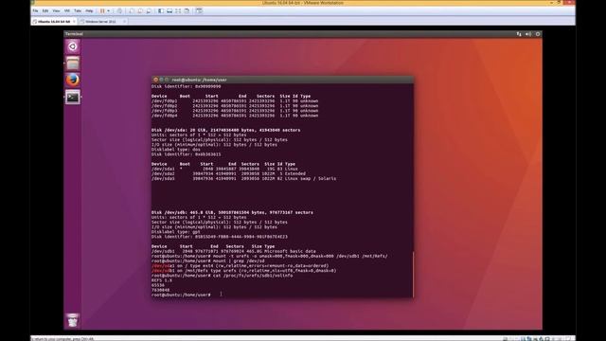Open the Ubuntu Dash search launcher

73,46
